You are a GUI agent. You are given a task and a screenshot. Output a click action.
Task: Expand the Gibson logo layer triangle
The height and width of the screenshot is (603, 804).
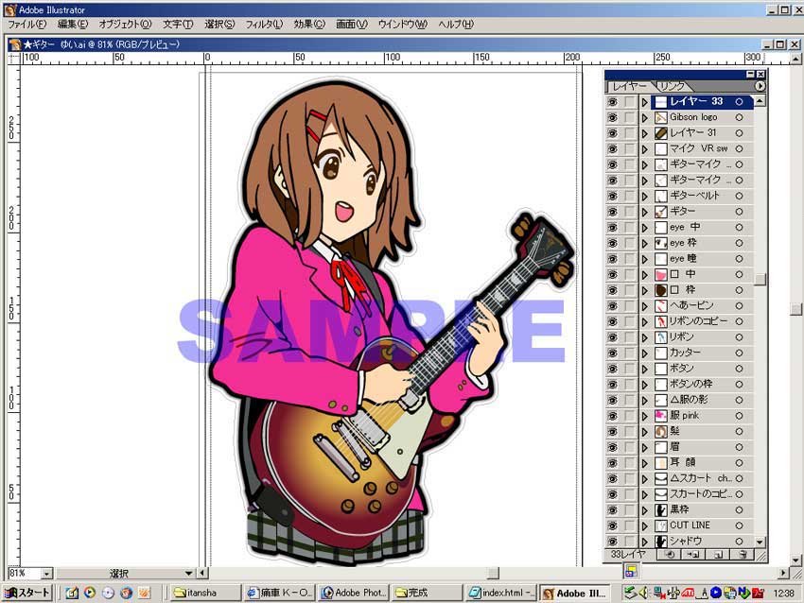[x=645, y=117]
